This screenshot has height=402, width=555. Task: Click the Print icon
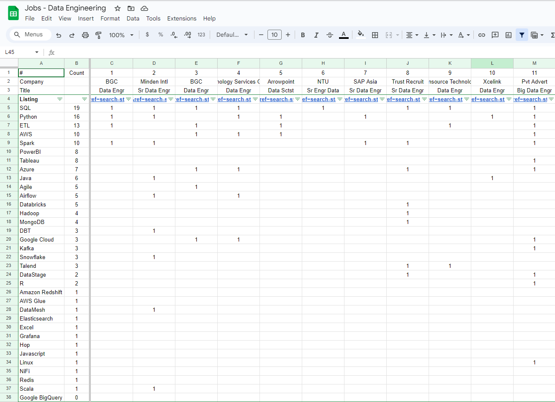coord(85,35)
